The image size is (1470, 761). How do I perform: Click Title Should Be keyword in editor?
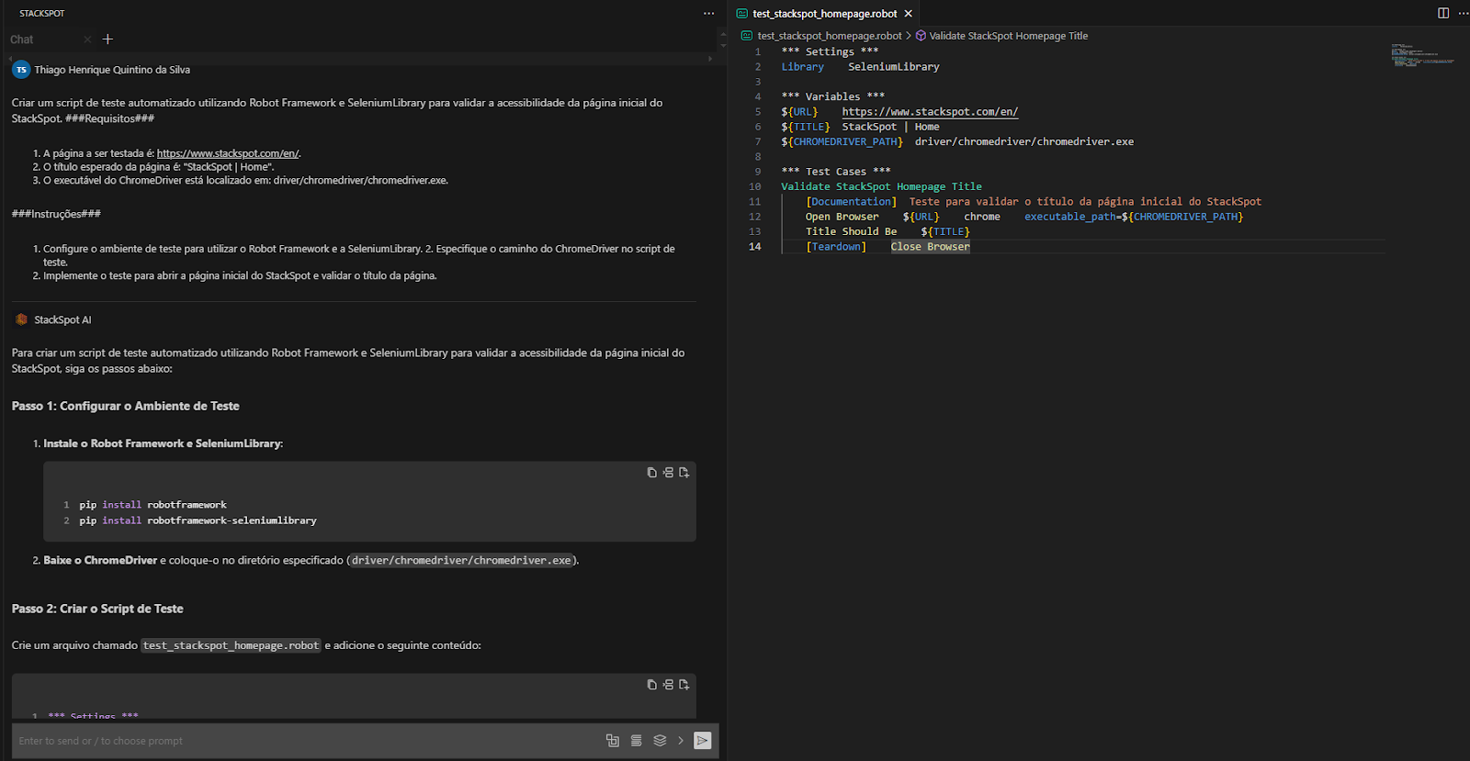point(851,232)
